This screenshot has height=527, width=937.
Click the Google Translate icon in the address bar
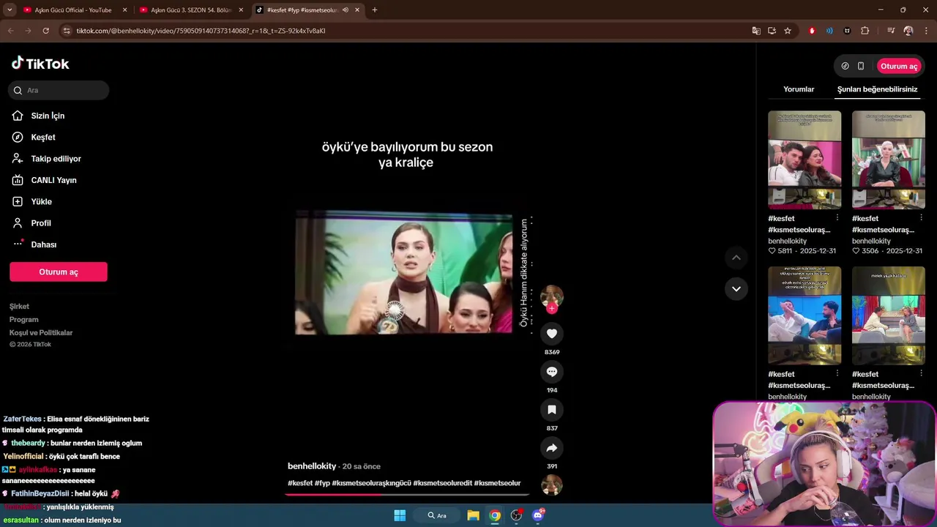tap(756, 31)
